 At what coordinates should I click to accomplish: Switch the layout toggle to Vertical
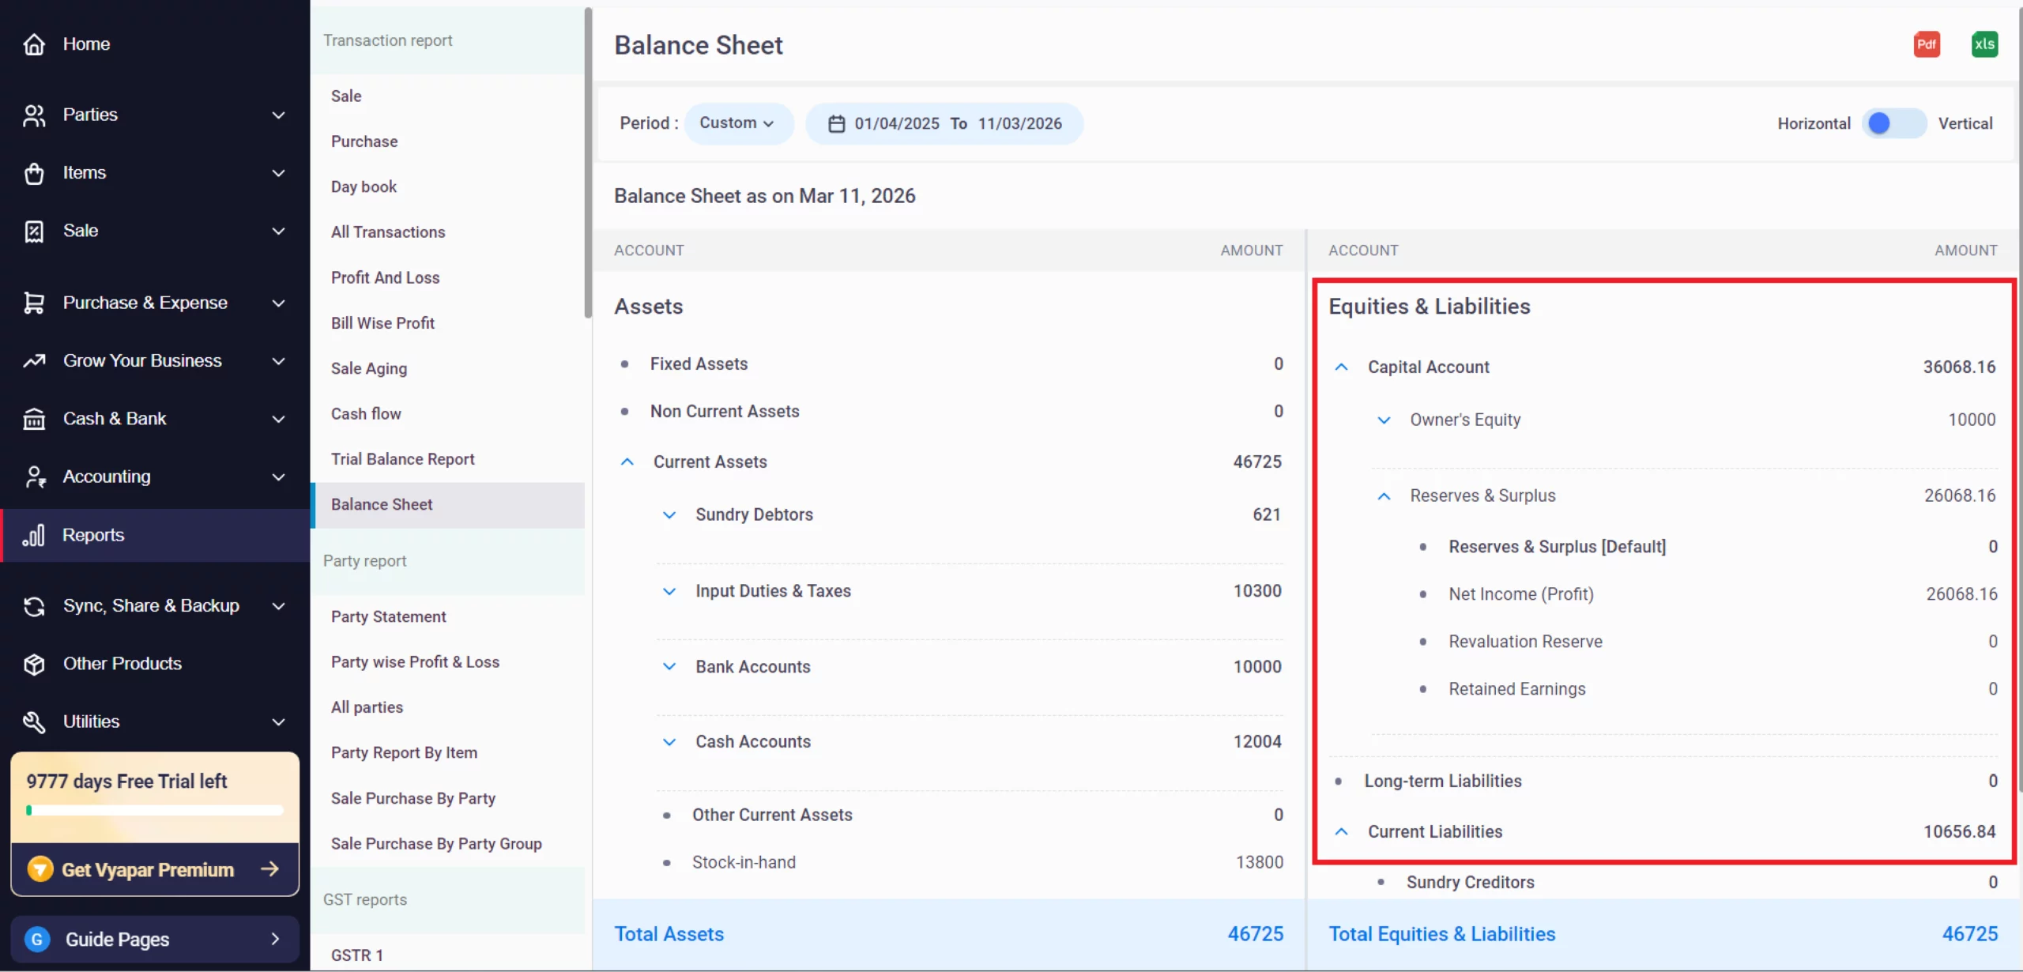(x=1896, y=123)
